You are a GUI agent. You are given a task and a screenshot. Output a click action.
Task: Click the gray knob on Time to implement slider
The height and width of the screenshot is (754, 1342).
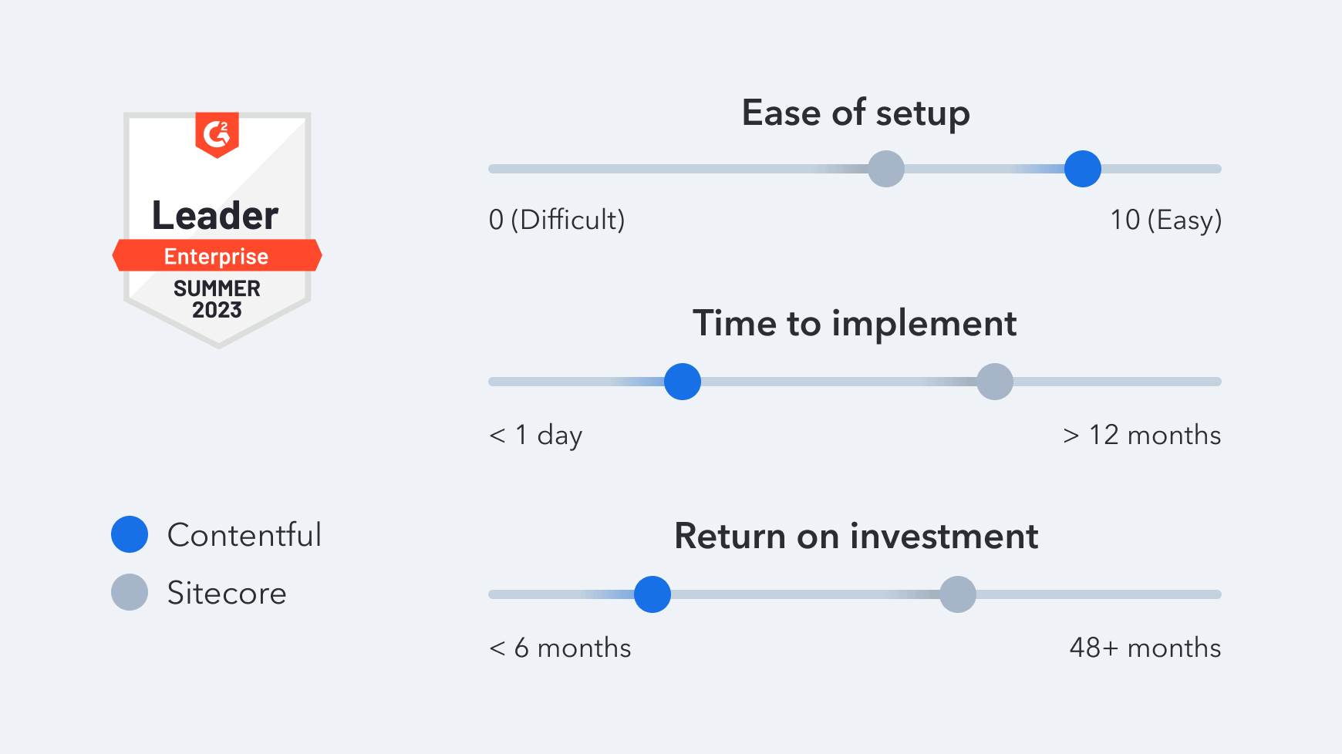click(995, 382)
